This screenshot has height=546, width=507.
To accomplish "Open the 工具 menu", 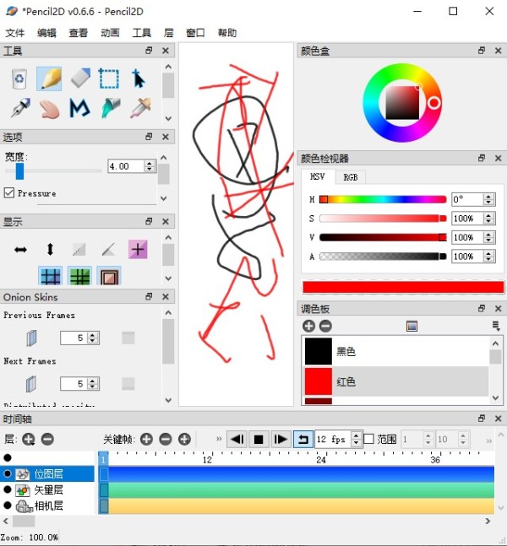I will coord(142,33).
